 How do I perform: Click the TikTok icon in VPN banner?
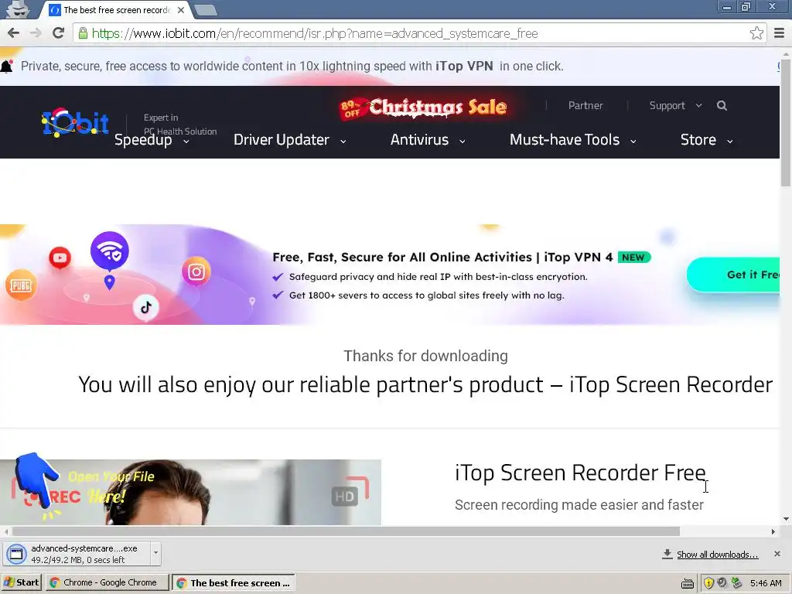tap(146, 307)
